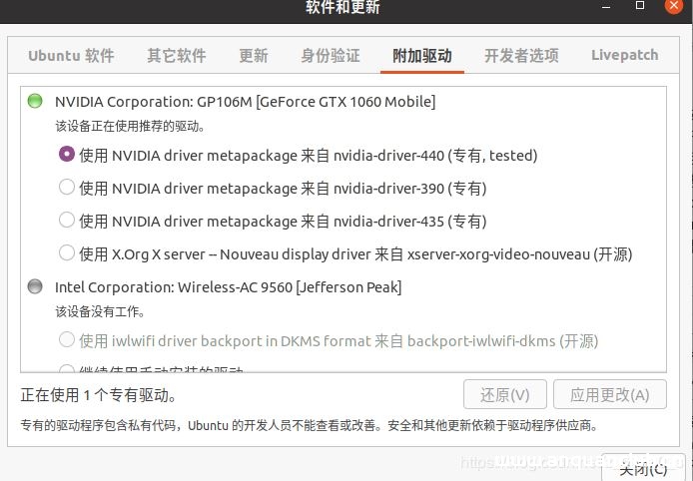Open the 更新 tab
The height and width of the screenshot is (481, 693).
(x=254, y=56)
